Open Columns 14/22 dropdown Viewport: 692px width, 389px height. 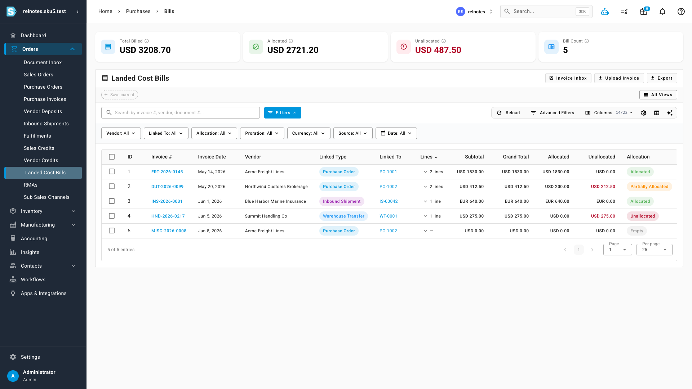click(609, 113)
